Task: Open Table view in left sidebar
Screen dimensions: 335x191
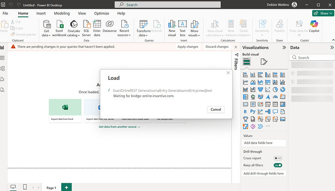Action: [x=2, y=58]
